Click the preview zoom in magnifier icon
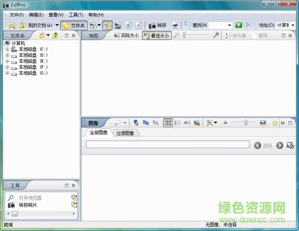Image resolution: width=299 pixels, height=231 pixels. pyautogui.click(x=216, y=35)
